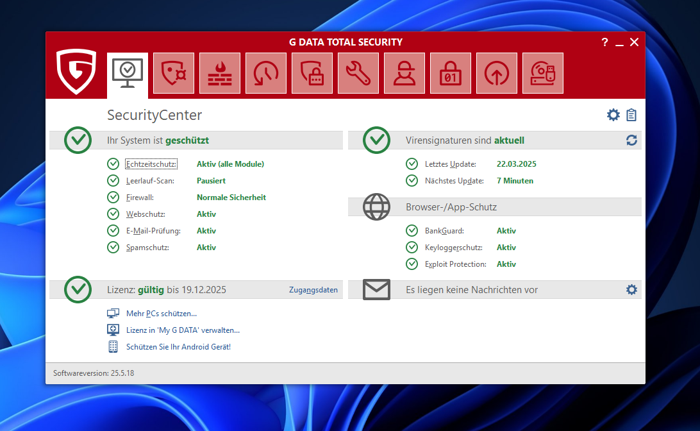
Task: Open the Zugangsdaten link
Action: click(x=313, y=290)
